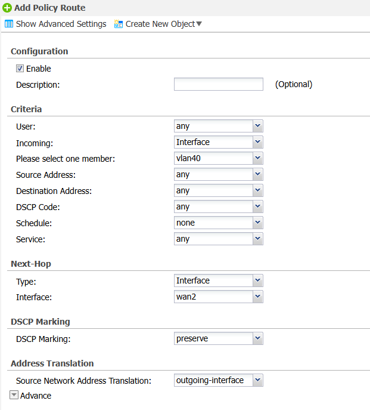Open the Incoming type dropdown
Screen dimensions: 370x410
219,142
